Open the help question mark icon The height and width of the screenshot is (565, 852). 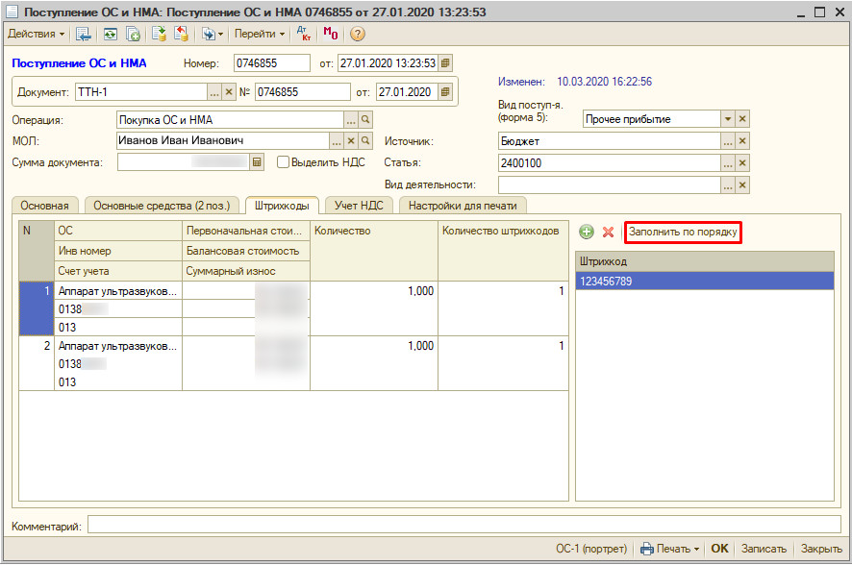pyautogui.click(x=358, y=34)
